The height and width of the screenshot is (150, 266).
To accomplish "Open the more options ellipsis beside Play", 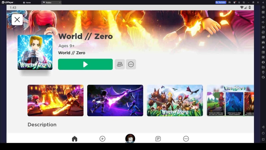I will coord(131,64).
